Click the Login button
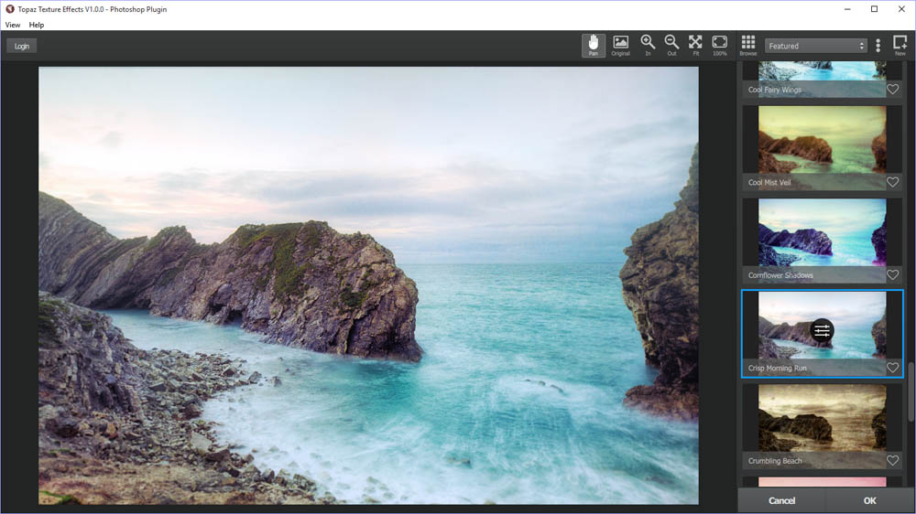 point(22,46)
